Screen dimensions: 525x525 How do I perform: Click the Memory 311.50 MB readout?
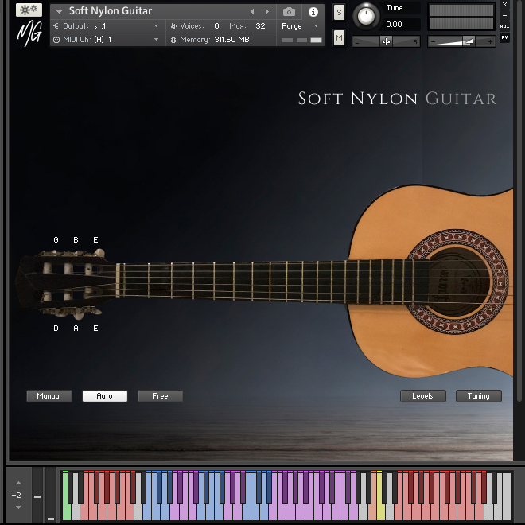coord(210,40)
